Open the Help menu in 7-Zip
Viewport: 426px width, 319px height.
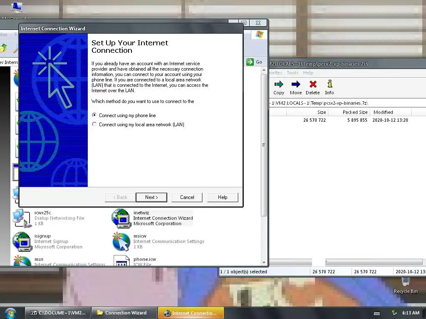308,73
